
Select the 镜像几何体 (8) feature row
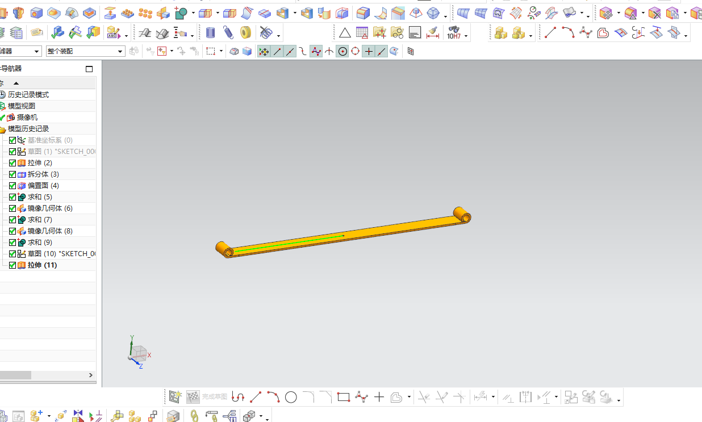coord(48,231)
